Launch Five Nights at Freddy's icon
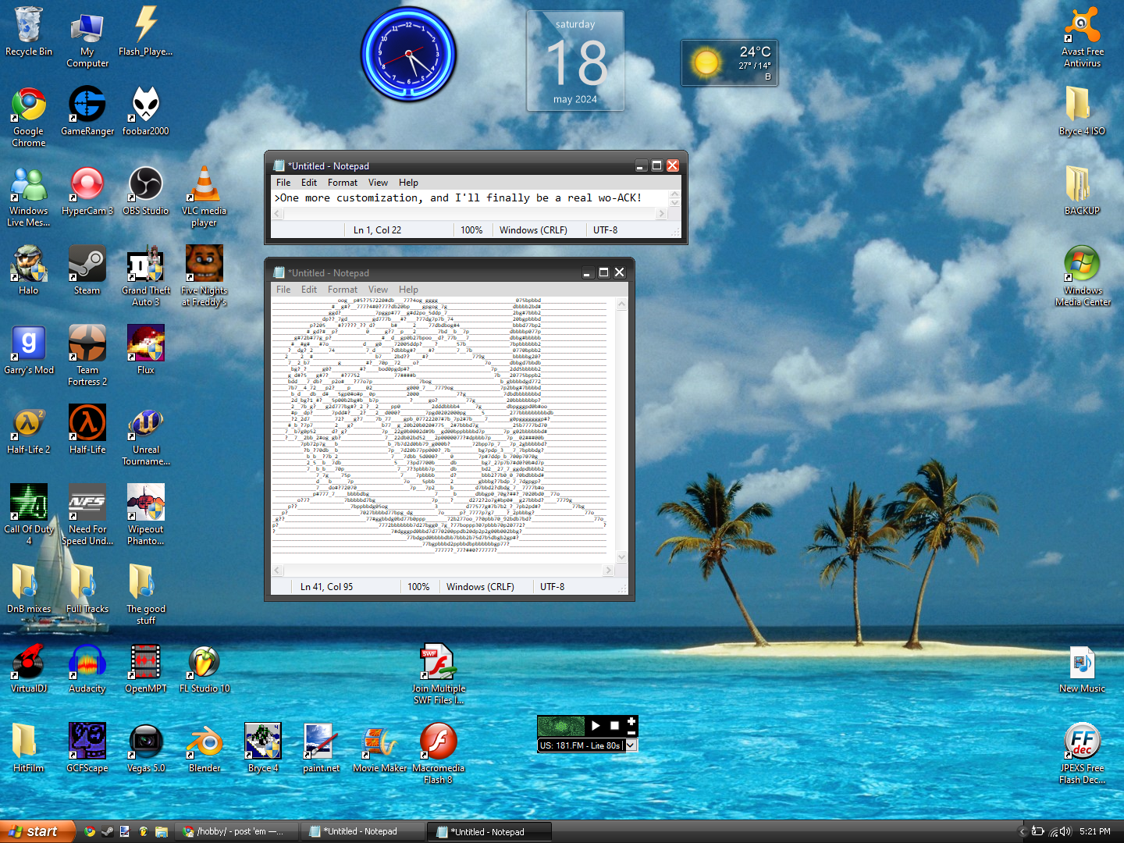Screen dimensions: 1124x843 pos(204,265)
